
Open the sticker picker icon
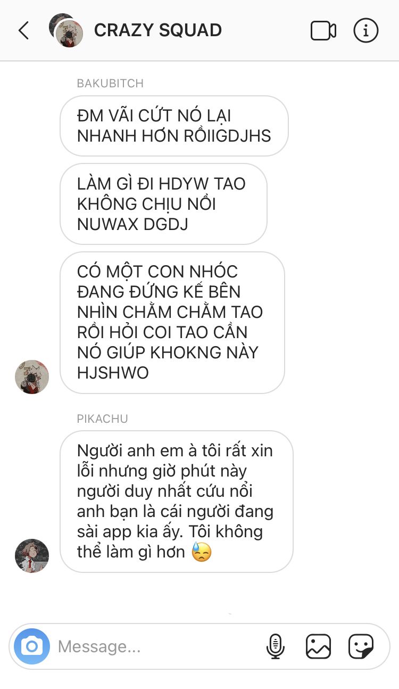[361, 646]
